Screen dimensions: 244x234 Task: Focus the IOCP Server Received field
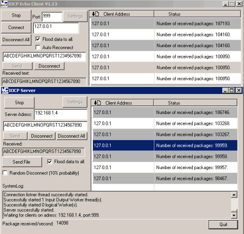(x=44, y=152)
